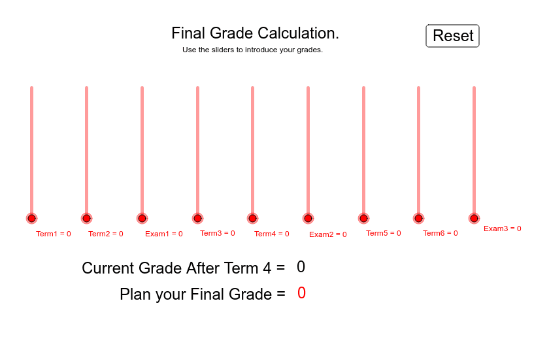Click the Term4 slider handle
549x363 pixels.
click(x=252, y=219)
